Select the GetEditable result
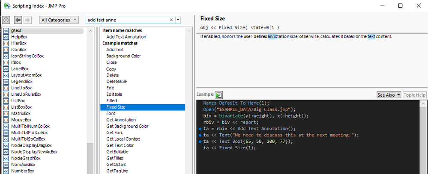Viewport: 428px width, 174px height. pos(117,152)
